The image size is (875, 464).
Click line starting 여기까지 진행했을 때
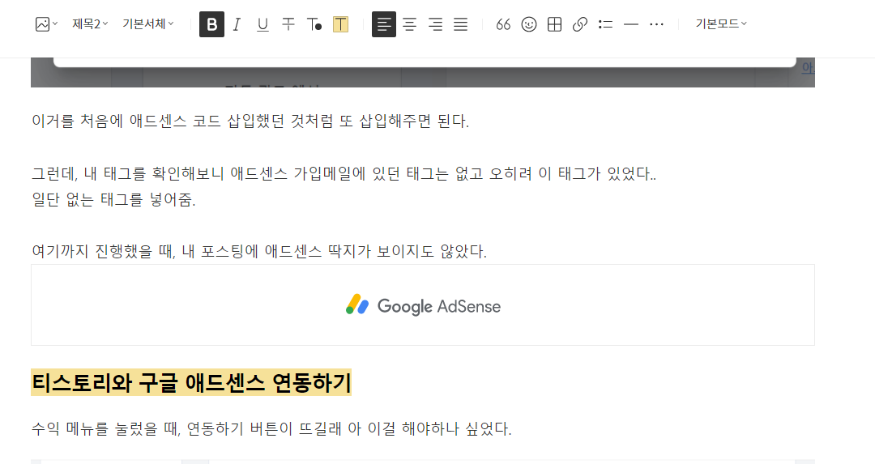pos(259,251)
